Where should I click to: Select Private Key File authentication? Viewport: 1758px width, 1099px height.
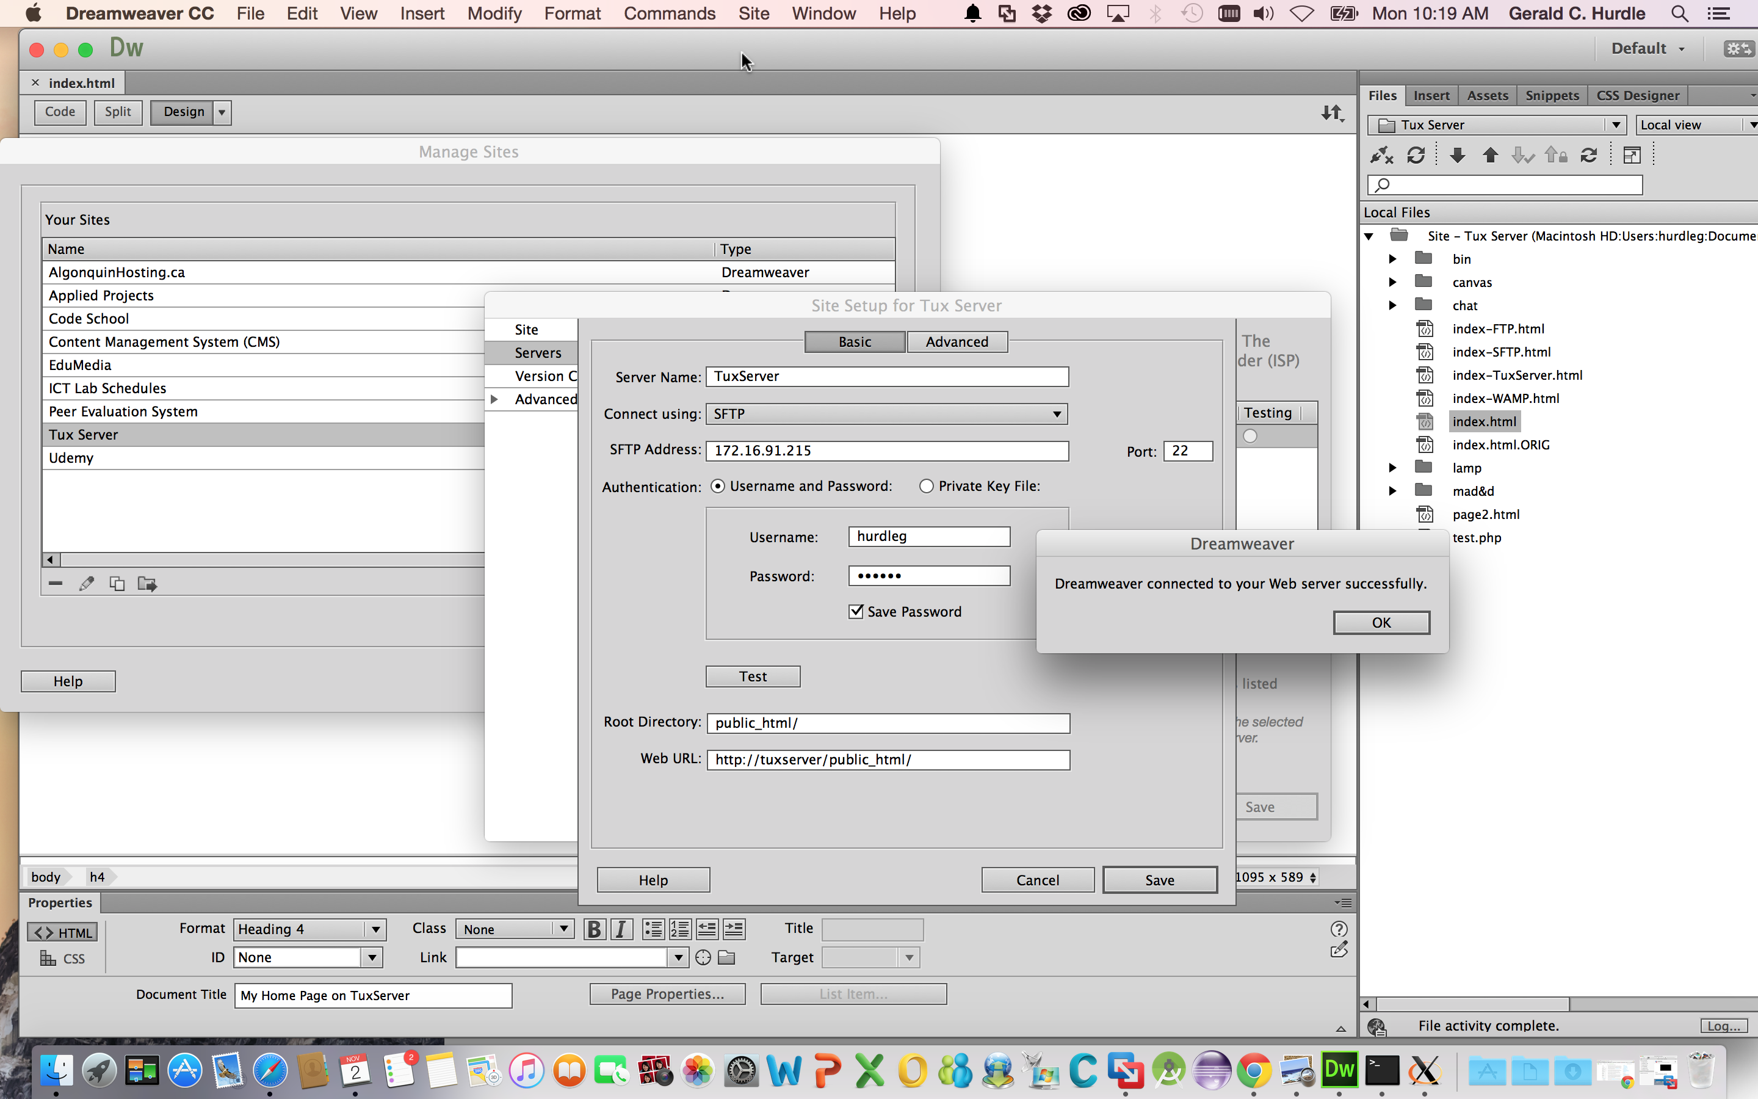926,486
